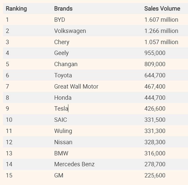The image size is (188, 185).
Task: Click the Sales Volume column header
Action: [x=162, y=9]
